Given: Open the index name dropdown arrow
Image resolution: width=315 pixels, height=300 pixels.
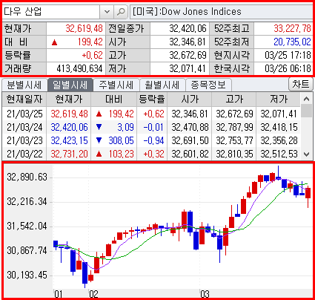Looking at the screenshot, I should (107, 12).
